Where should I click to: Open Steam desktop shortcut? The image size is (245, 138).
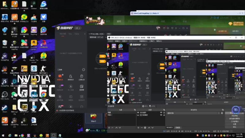(x=5, y=109)
